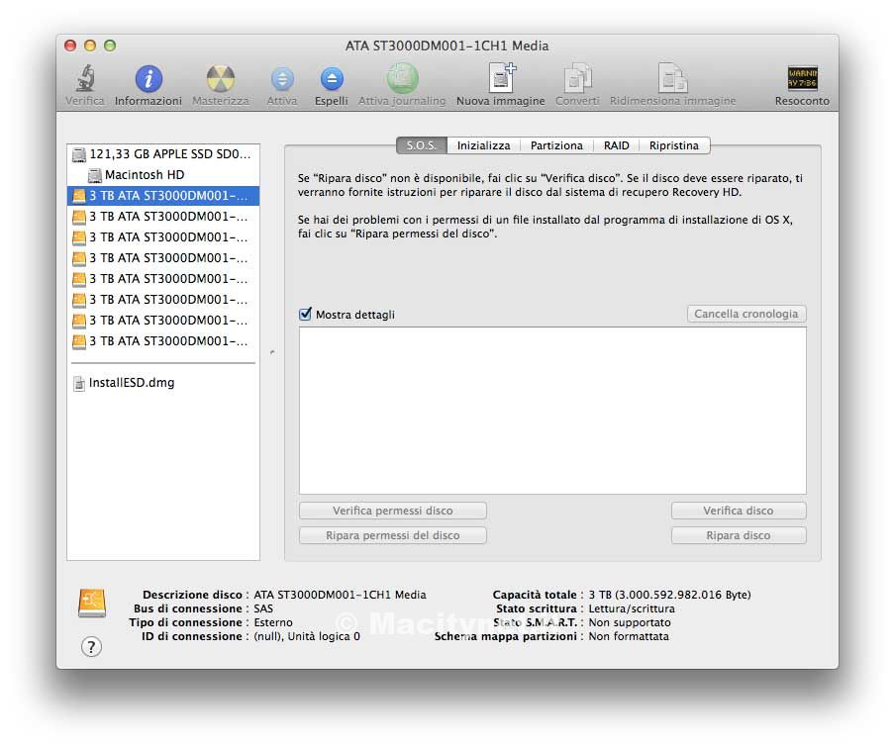Image resolution: width=895 pixels, height=747 pixels.
Task: Create a disk image with Nuova immagine
Action: coord(501,77)
